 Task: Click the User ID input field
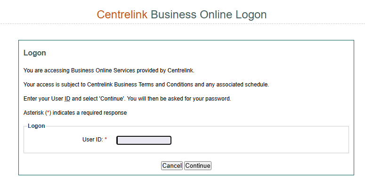[x=144, y=140]
